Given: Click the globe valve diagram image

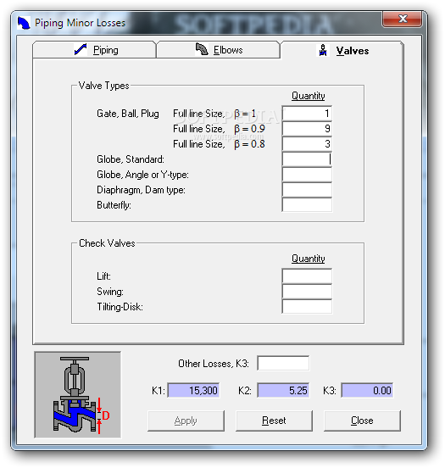Looking at the screenshot, I should tap(78, 394).
